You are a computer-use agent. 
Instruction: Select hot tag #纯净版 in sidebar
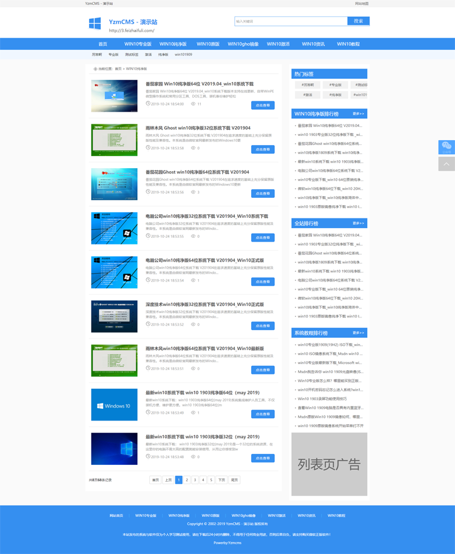point(335,95)
